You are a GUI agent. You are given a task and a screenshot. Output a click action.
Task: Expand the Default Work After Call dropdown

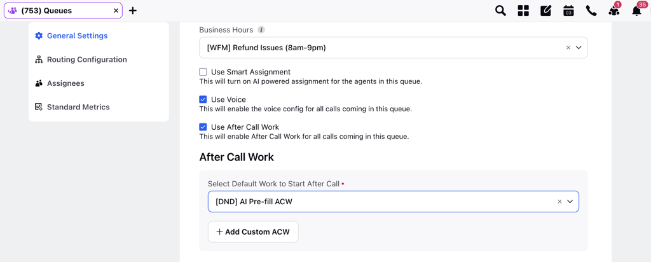570,202
